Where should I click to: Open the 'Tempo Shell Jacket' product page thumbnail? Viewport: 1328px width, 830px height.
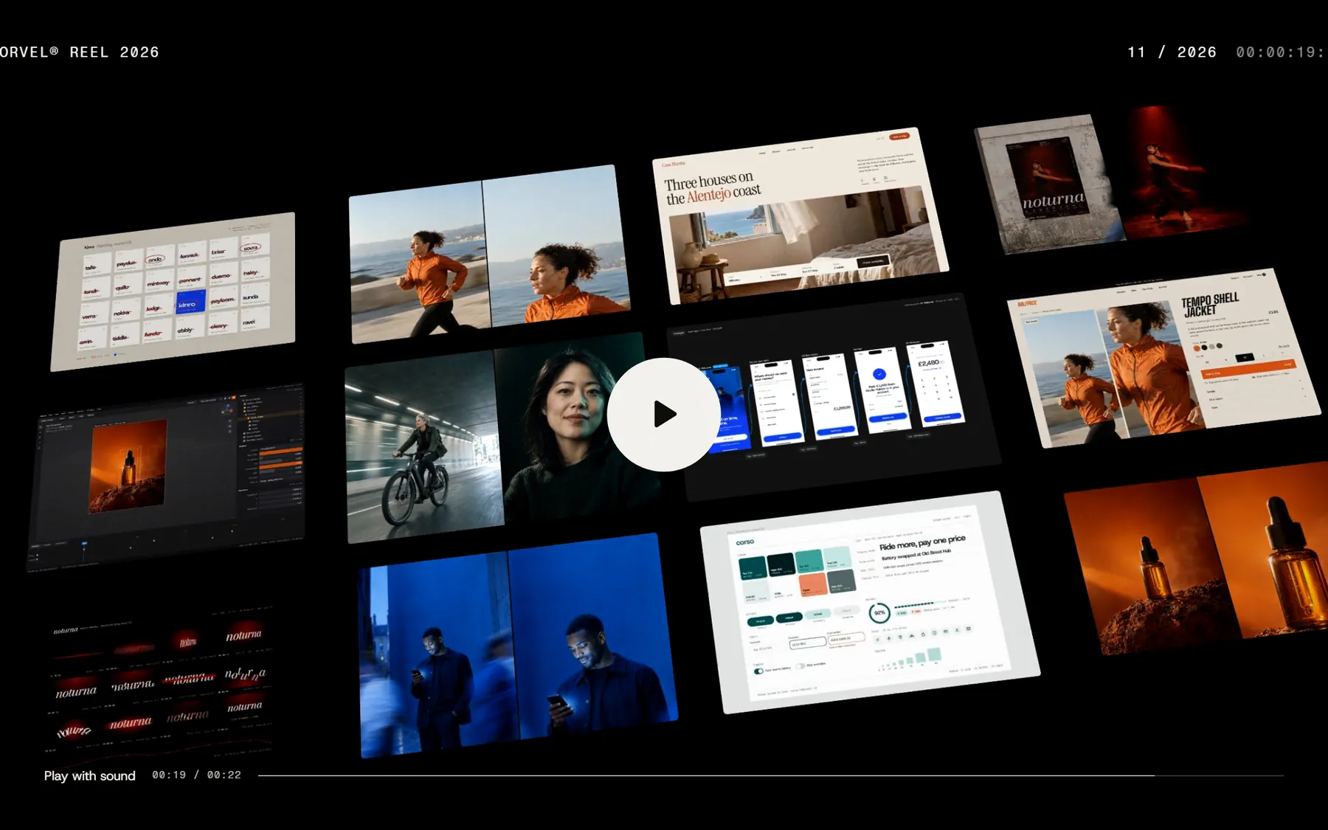(1163, 357)
